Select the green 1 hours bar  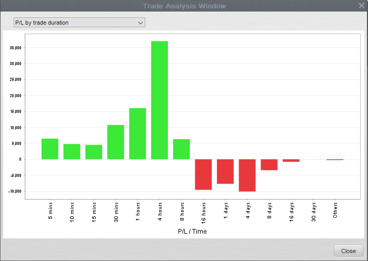point(137,134)
